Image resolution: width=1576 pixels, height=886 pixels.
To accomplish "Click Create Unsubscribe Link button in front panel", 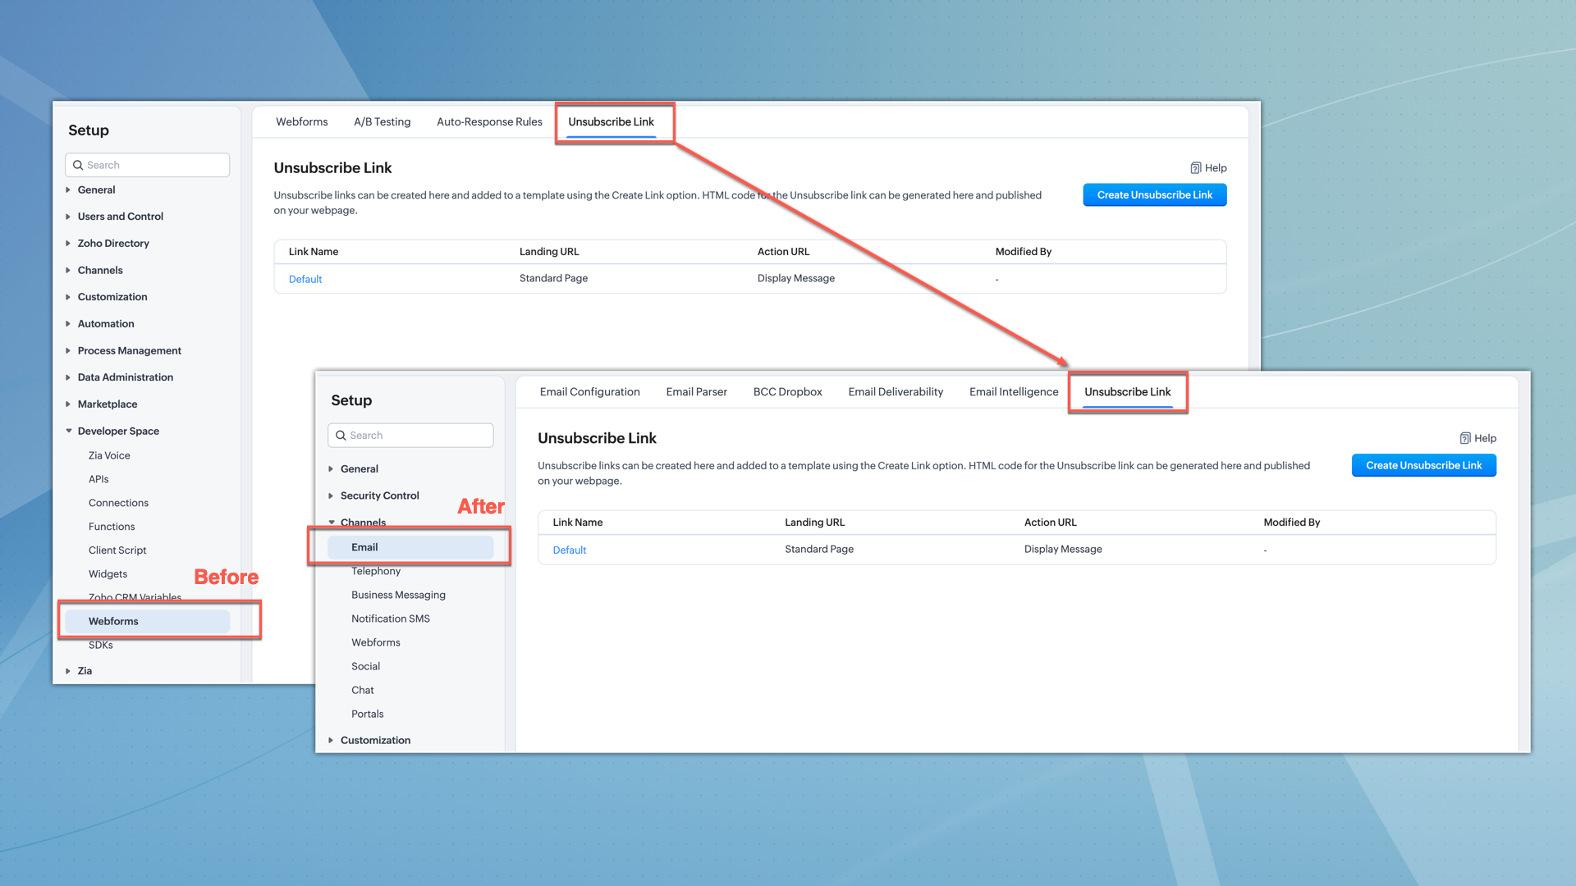I will (x=1423, y=465).
